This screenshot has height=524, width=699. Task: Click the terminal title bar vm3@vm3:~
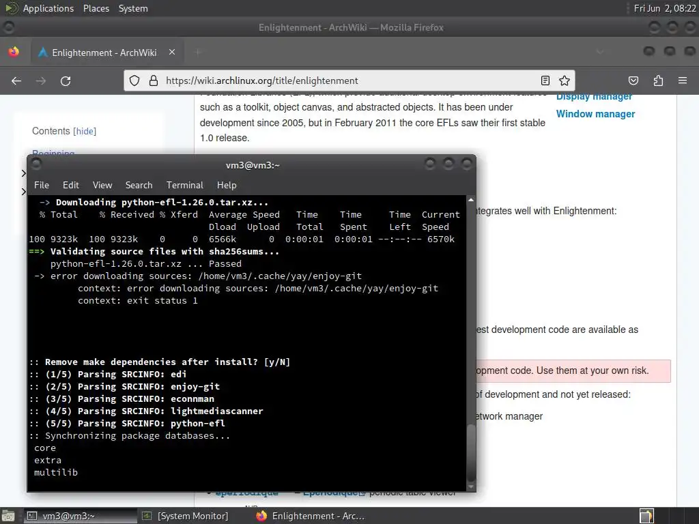pyautogui.click(x=253, y=165)
